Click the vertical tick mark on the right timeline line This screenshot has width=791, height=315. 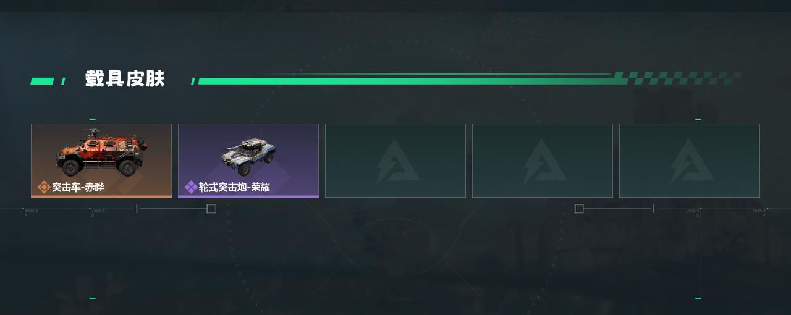654,209
